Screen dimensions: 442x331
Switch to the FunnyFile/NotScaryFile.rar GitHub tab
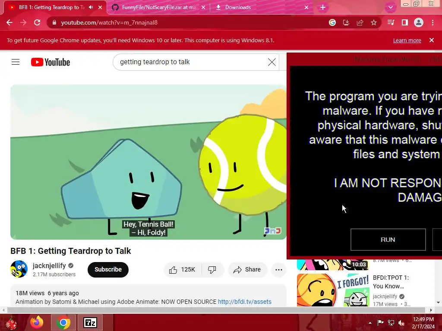159,7
